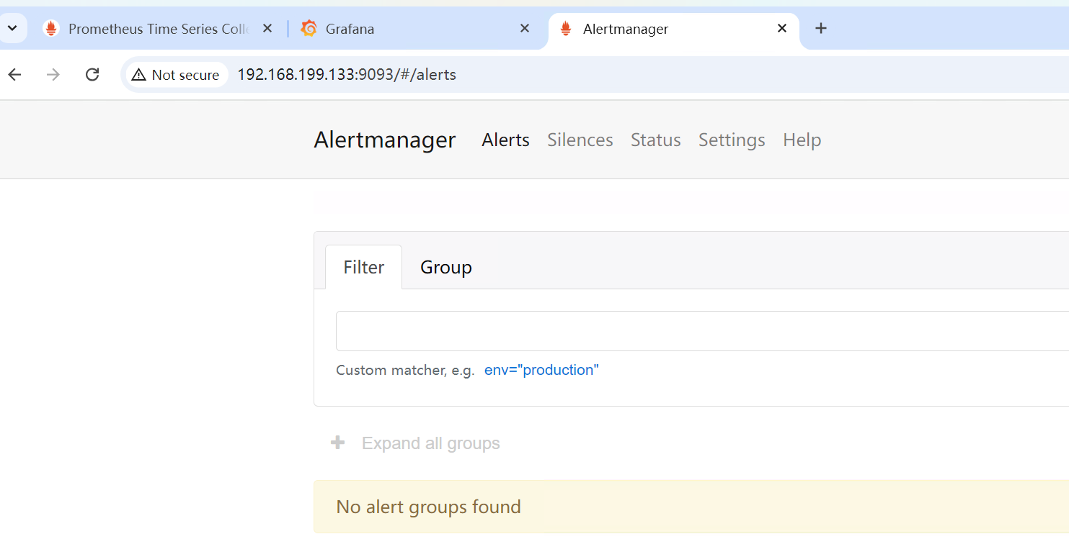Open the tab search dropdown chevron
The height and width of the screenshot is (557, 1069).
point(12,29)
